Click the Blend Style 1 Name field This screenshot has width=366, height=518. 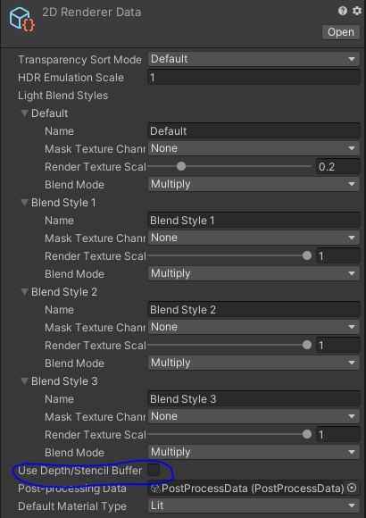pos(254,220)
